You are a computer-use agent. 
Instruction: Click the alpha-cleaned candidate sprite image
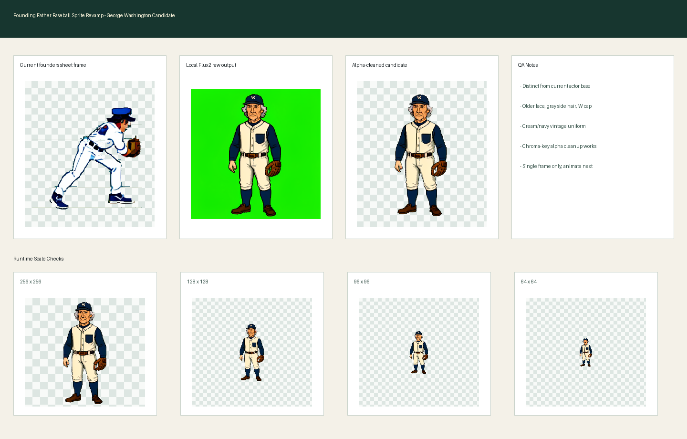click(422, 154)
